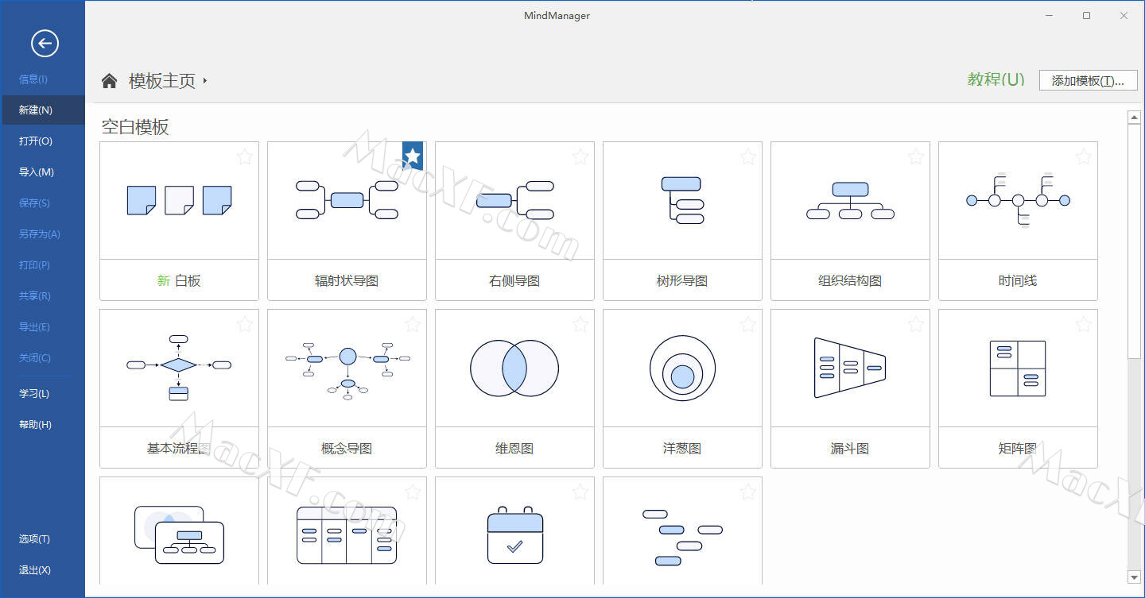
Task: Toggle favorite star on 时间线
Action: 1084,156
